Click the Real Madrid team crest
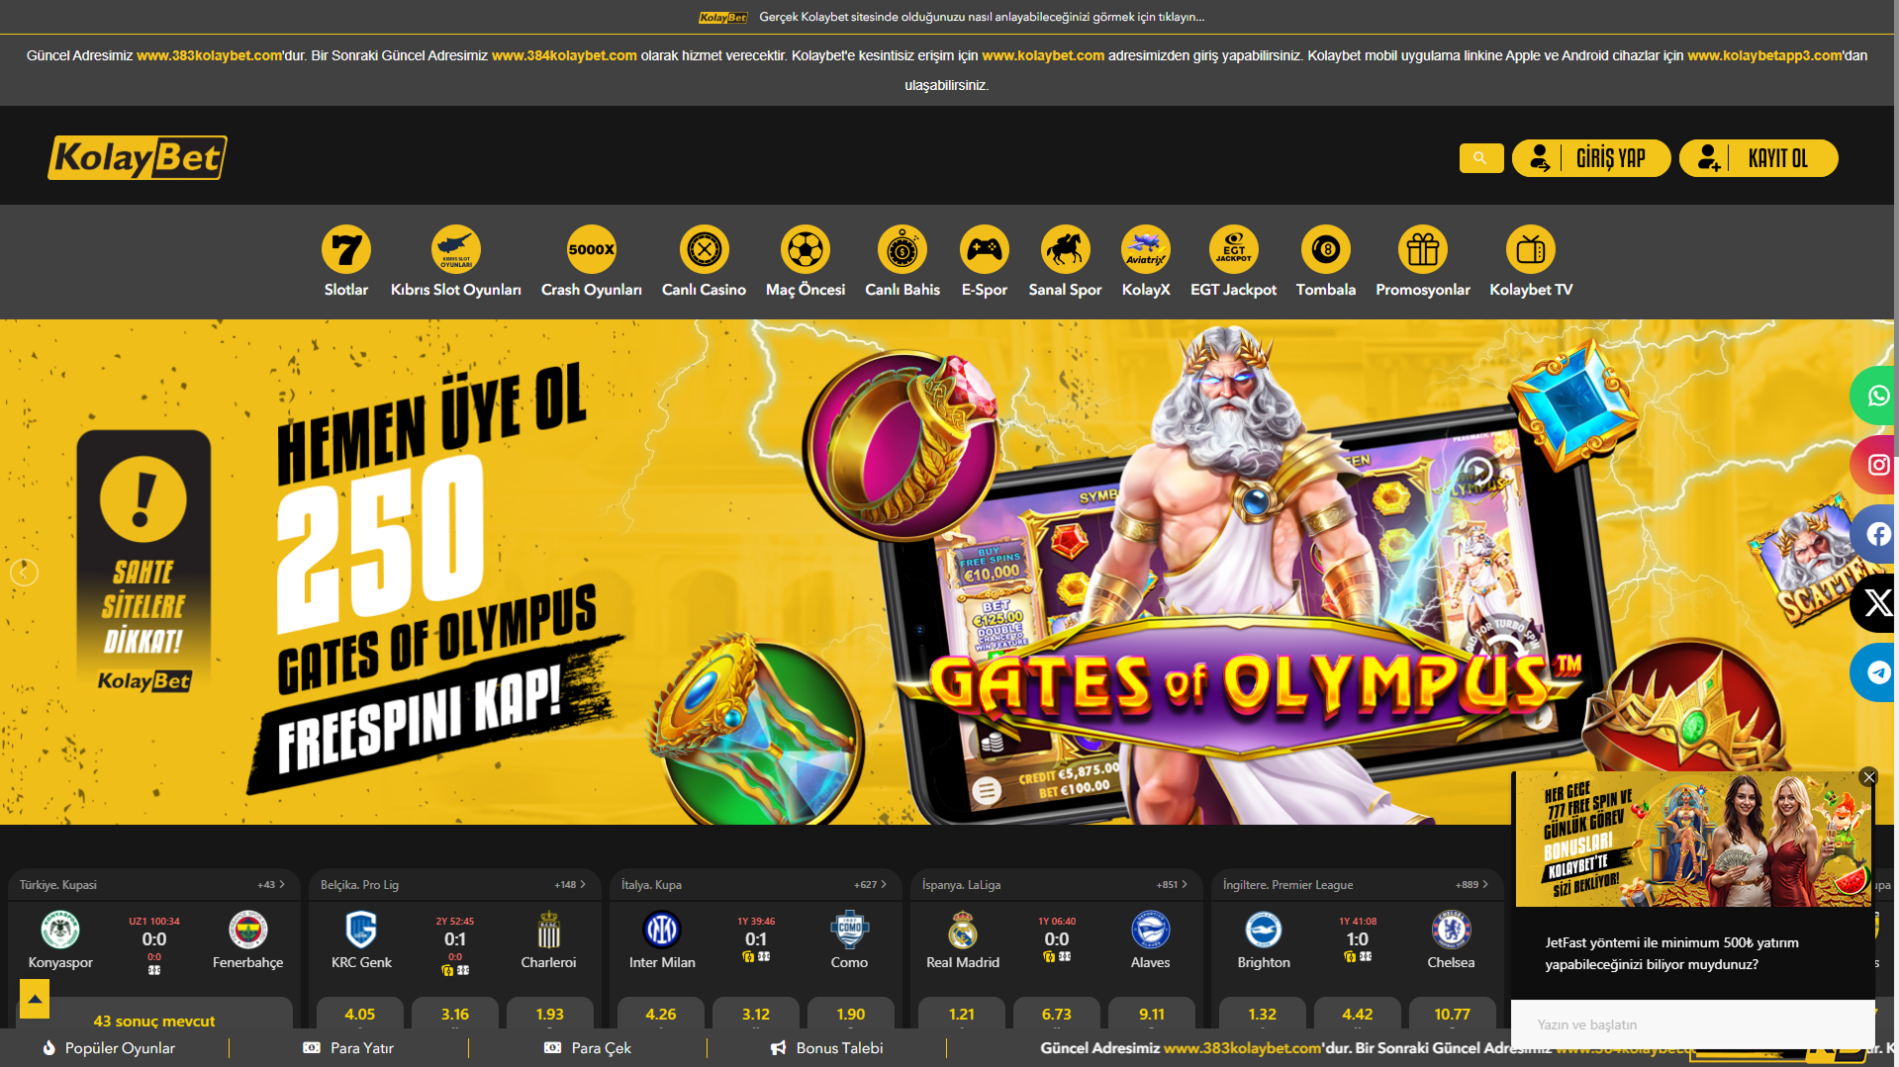1899x1067 pixels. coord(963,930)
